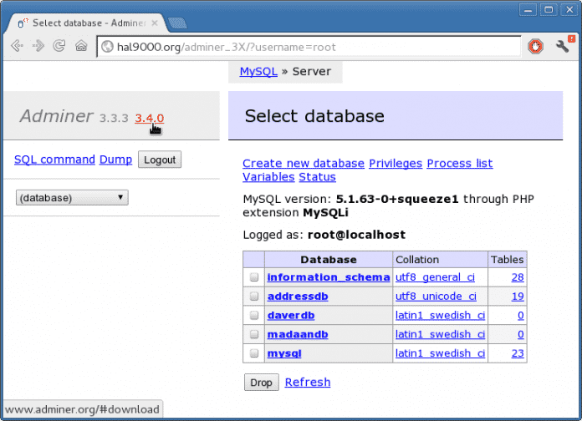This screenshot has height=421, width=582.
Task: Expand the (database) dropdown selector
Action: [72, 198]
